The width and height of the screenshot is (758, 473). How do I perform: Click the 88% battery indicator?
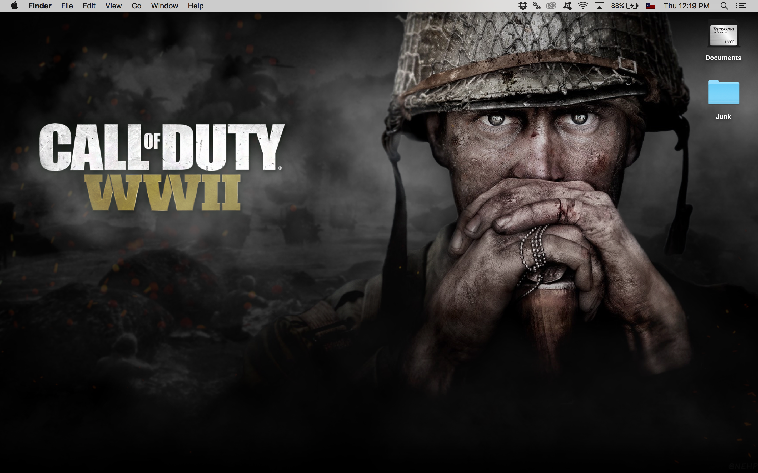(625, 6)
